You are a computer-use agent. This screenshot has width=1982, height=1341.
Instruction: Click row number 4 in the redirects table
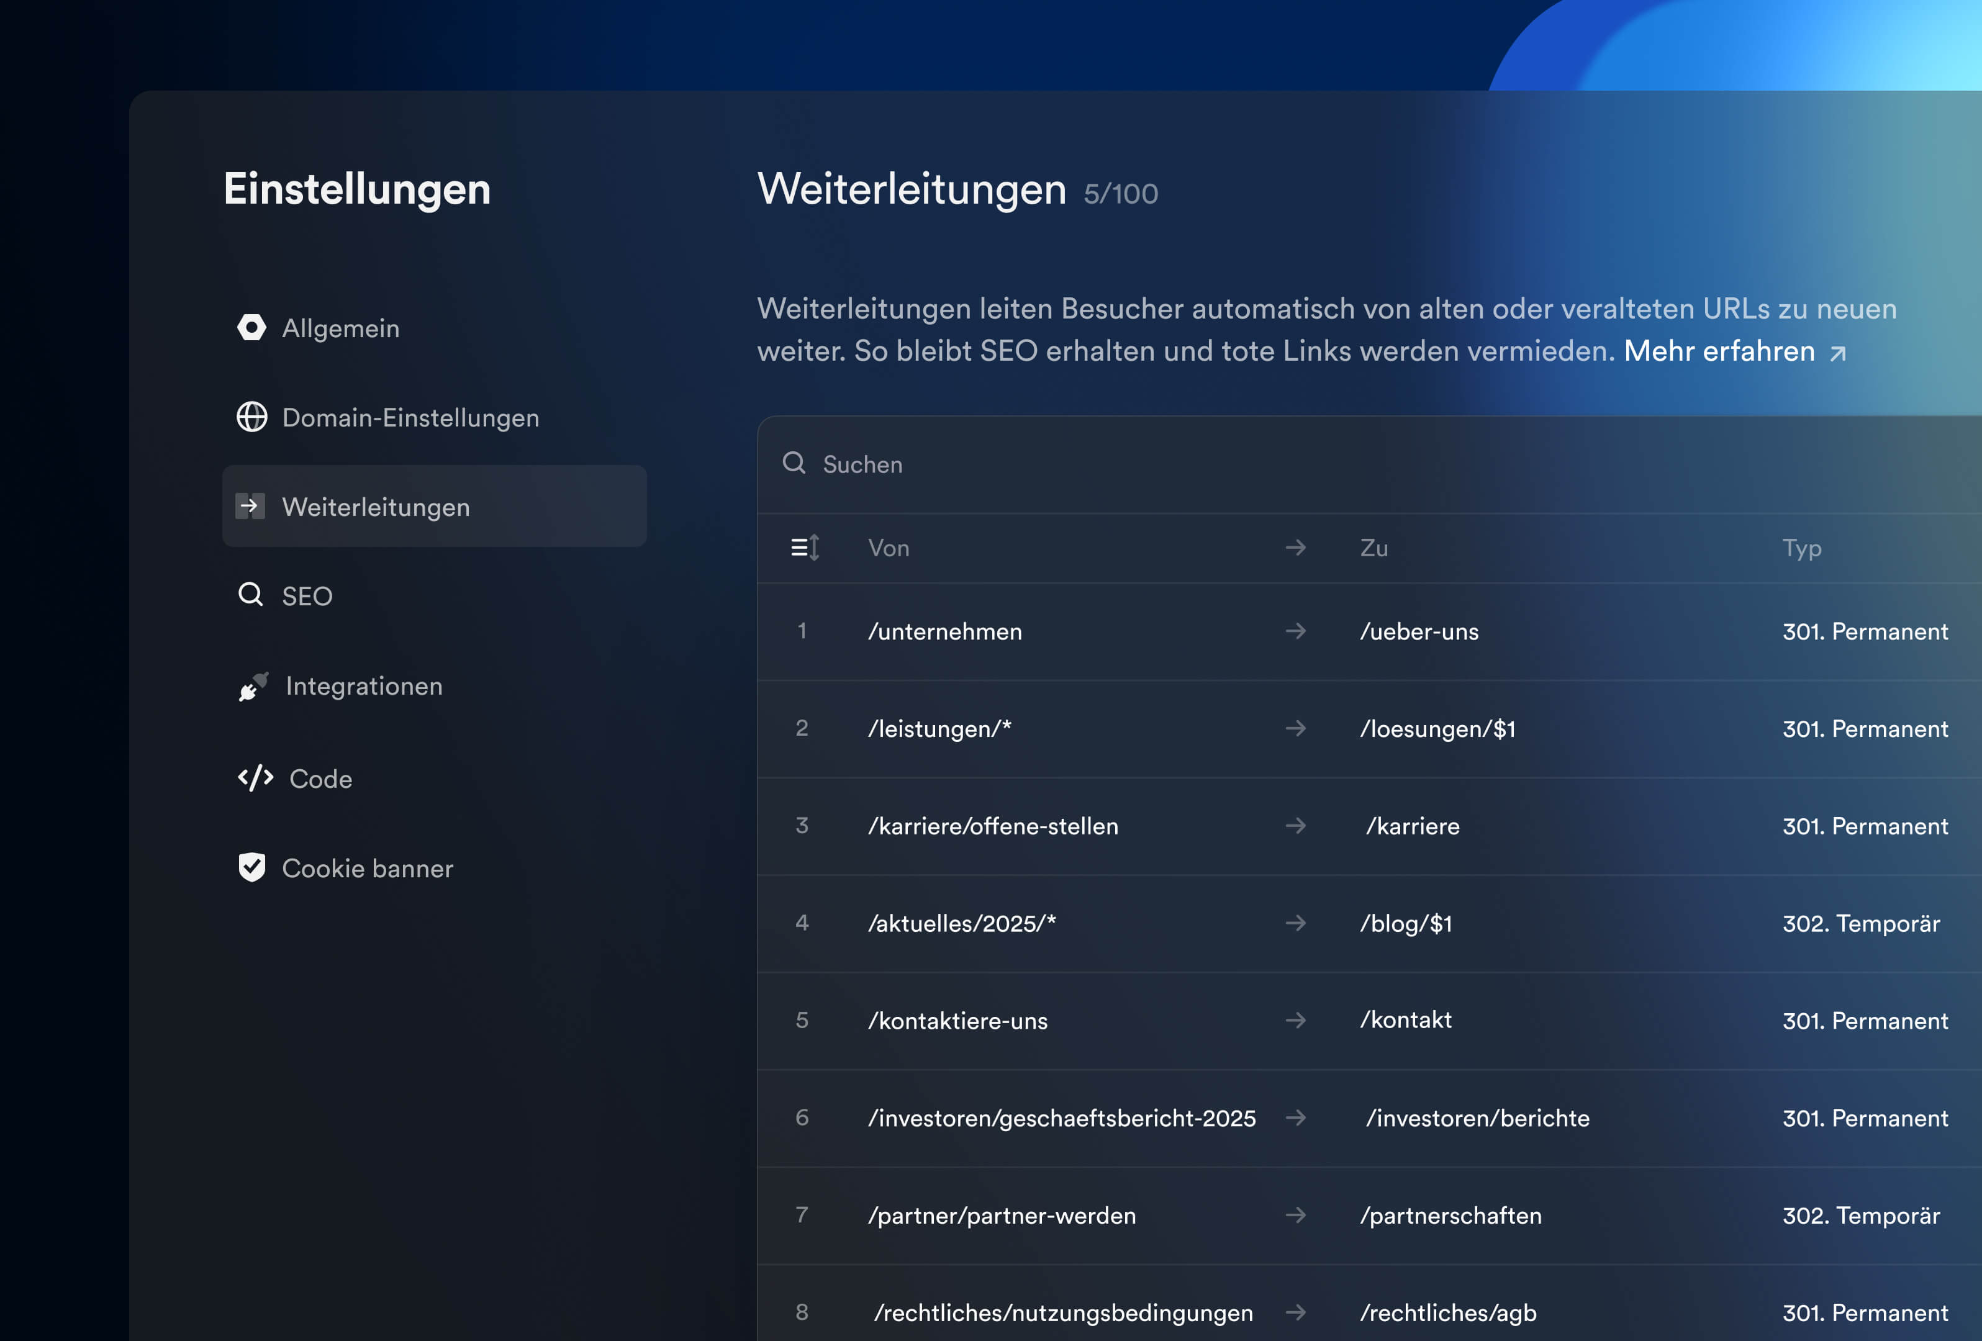click(x=802, y=923)
